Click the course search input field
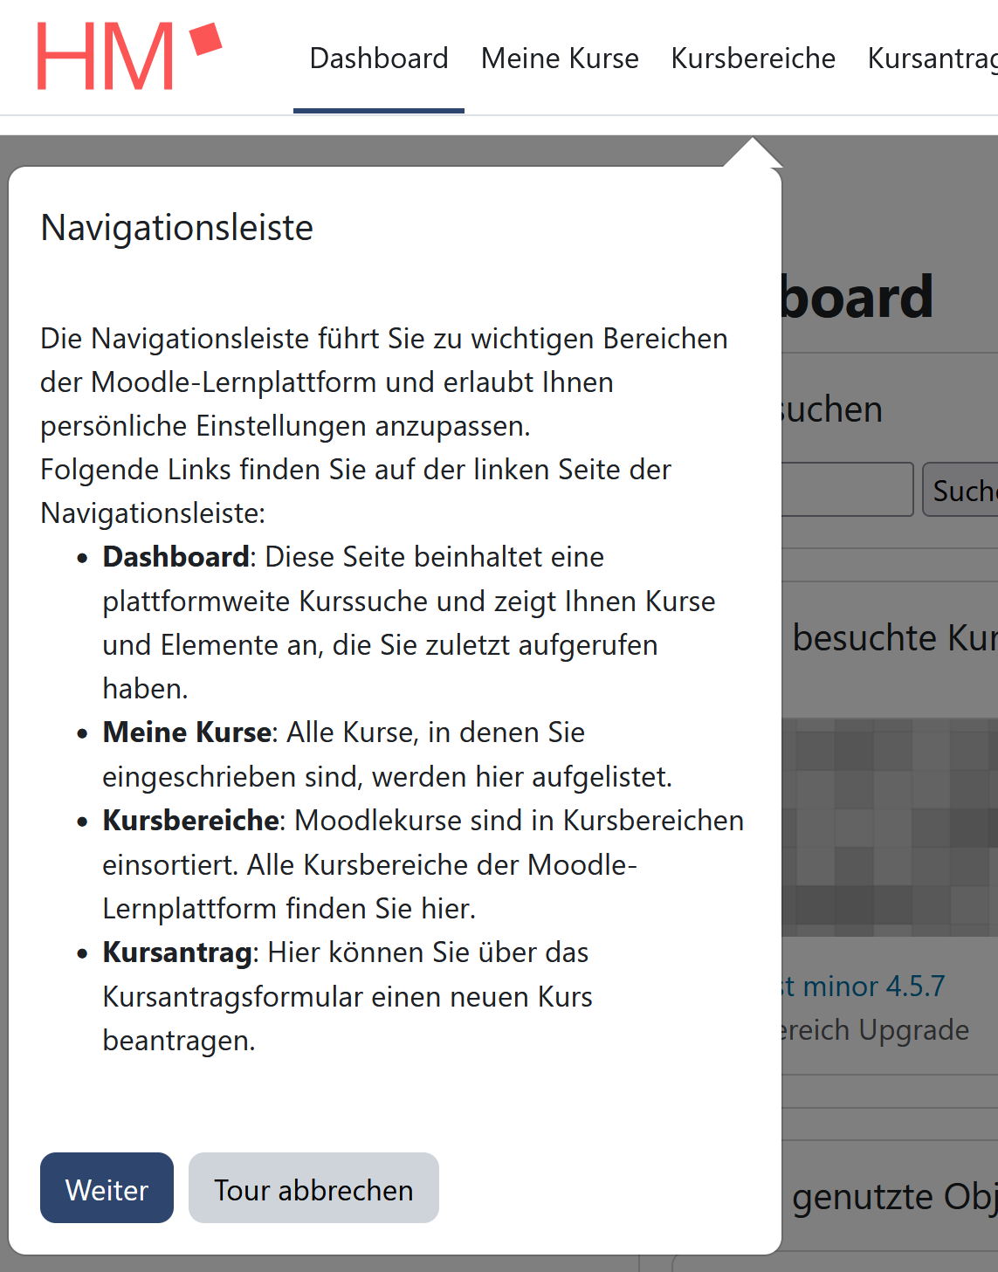The height and width of the screenshot is (1272, 998). pos(847,490)
